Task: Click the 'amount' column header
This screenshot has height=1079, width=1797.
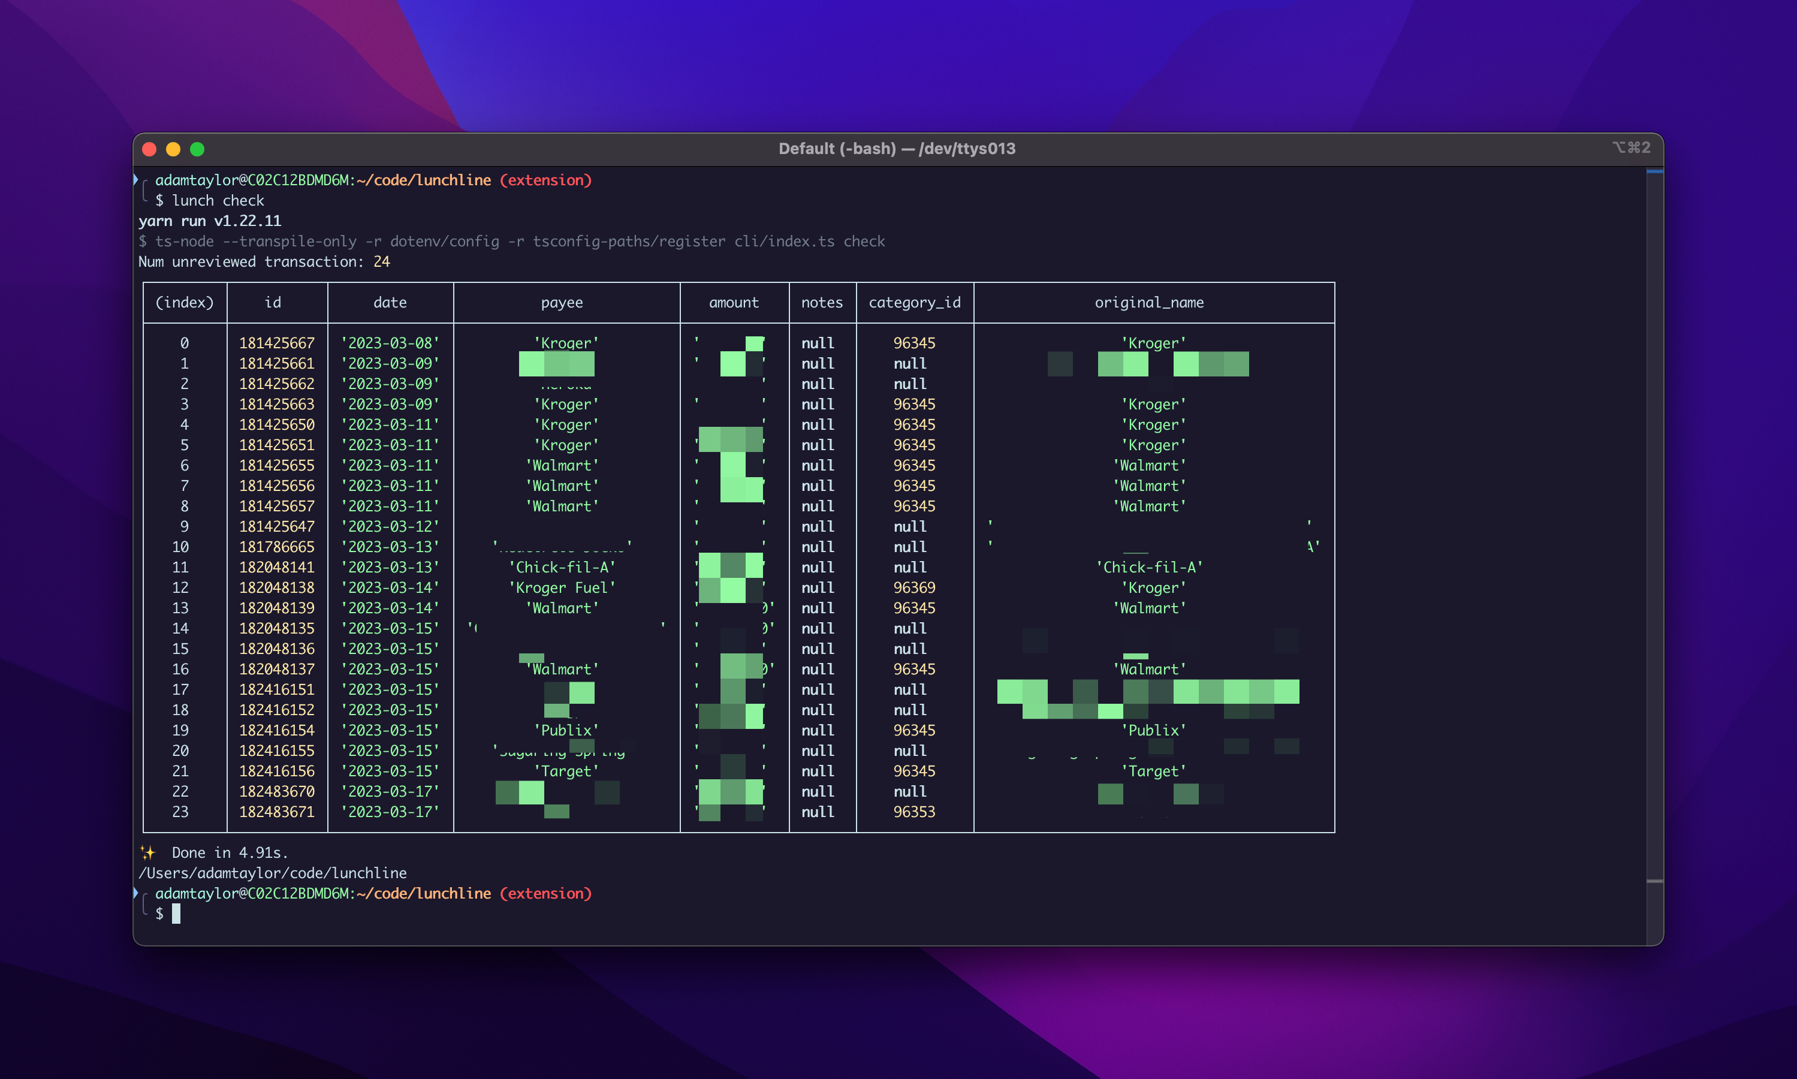Action: click(x=734, y=303)
